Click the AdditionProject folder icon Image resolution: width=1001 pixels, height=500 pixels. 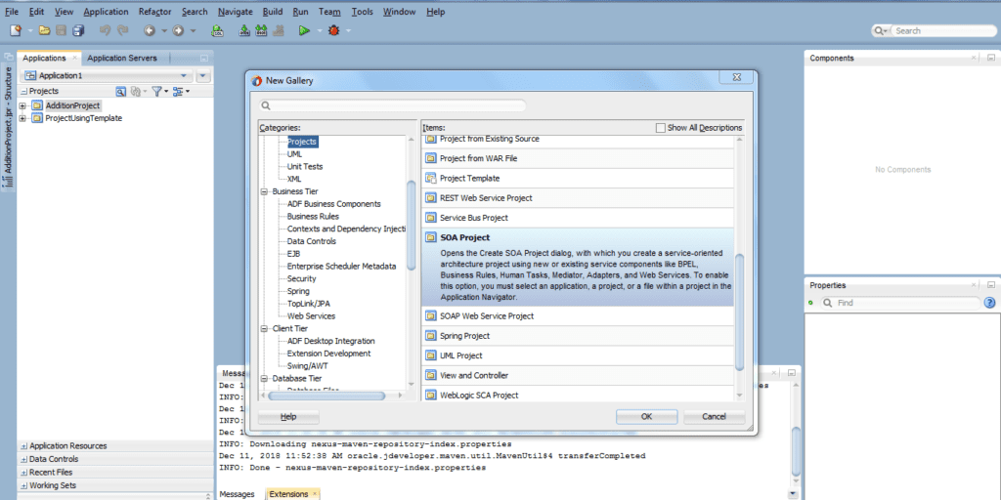coord(37,105)
